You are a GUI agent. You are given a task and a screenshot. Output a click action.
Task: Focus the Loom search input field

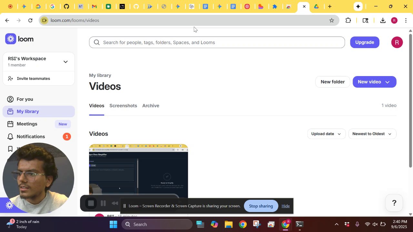click(x=217, y=43)
